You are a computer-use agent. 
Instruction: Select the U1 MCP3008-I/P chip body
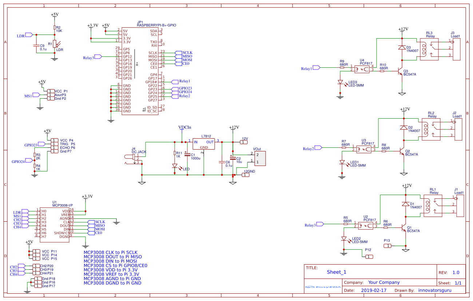55,223
